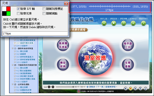The image size is (154, 96).
Task: Open lesson 3.2 碳循環
Action: (21, 54)
